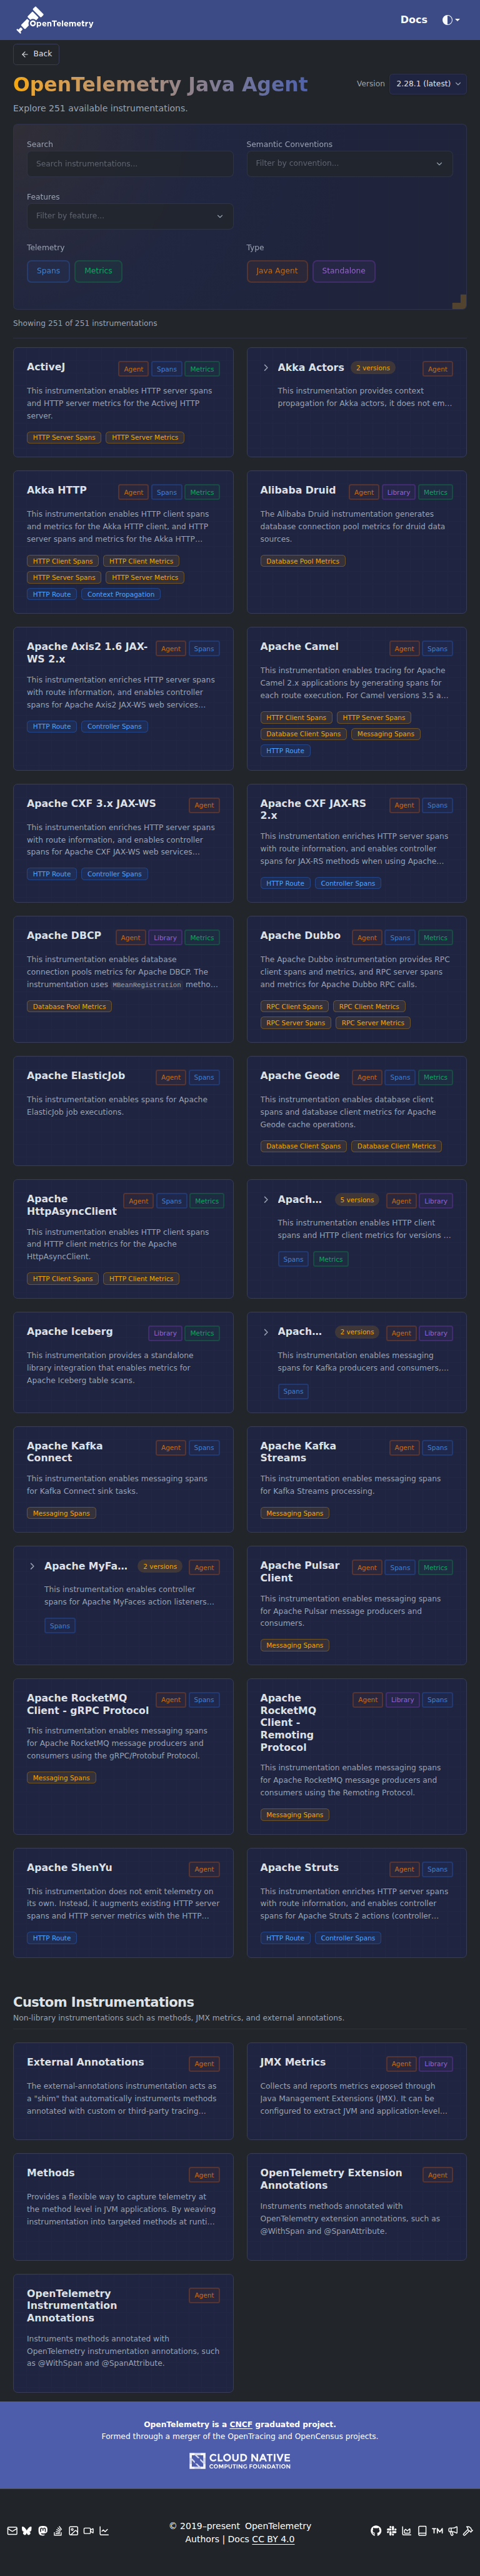The width and height of the screenshot is (480, 2576).
Task: Toggle the Spans telemetry filter
Action: click(x=48, y=271)
